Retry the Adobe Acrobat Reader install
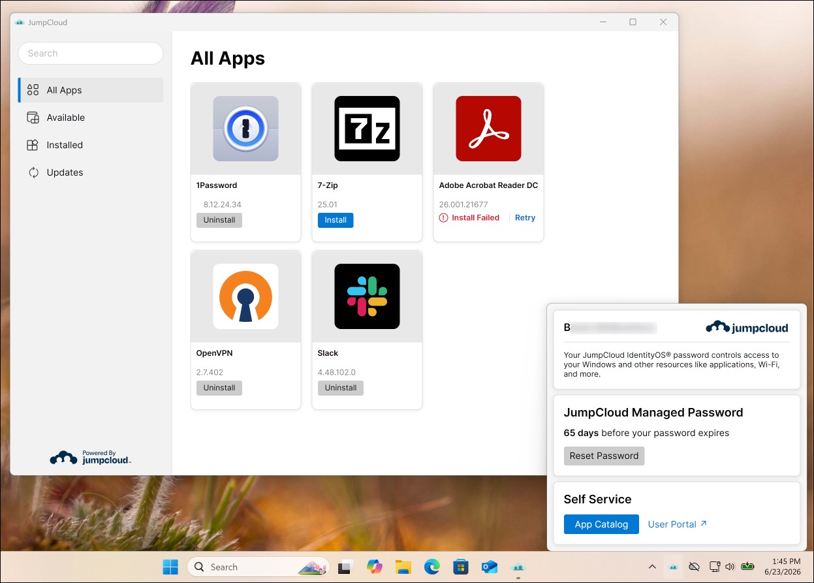Image resolution: width=814 pixels, height=583 pixels. tap(525, 218)
